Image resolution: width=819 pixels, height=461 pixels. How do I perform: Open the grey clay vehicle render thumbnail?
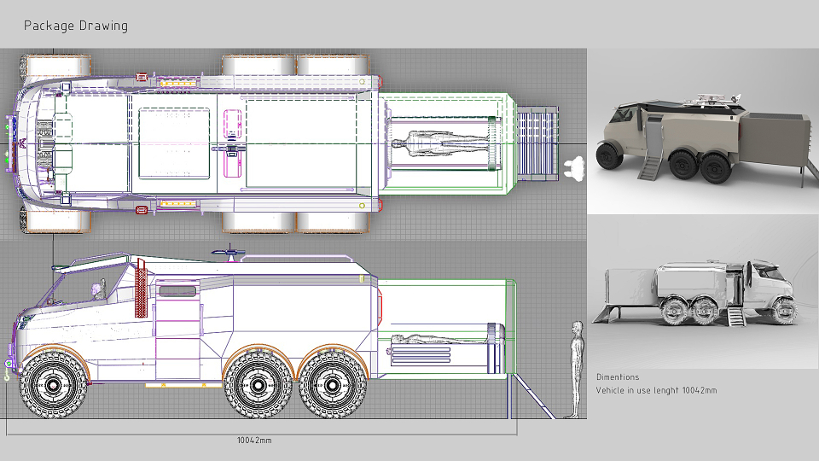pyautogui.click(x=703, y=292)
